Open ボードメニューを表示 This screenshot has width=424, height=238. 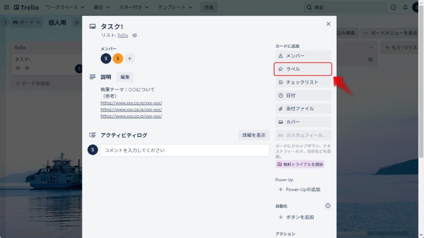coord(390,33)
